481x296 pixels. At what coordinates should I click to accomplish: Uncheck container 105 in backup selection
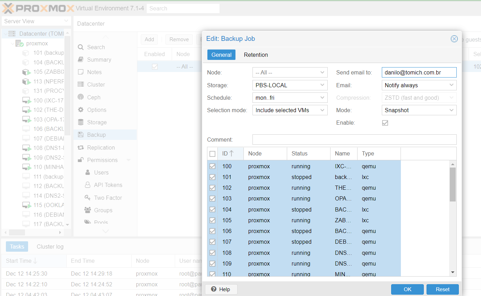pos(213,220)
